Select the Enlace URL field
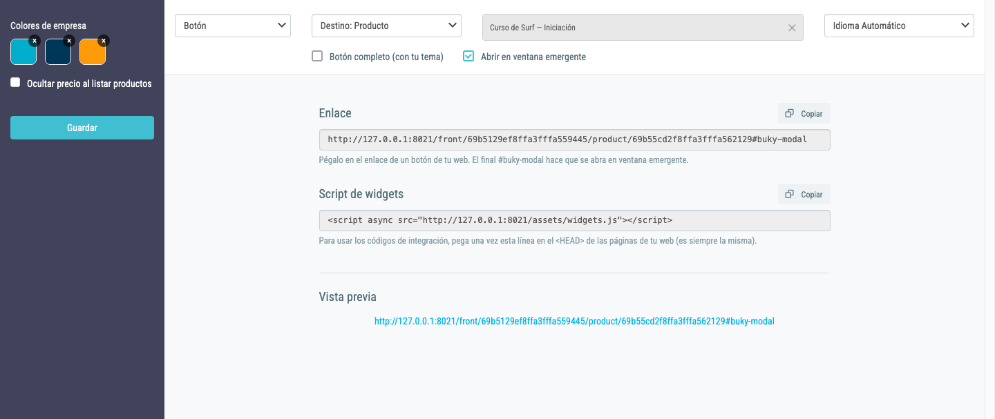995x419 pixels. (x=575, y=139)
